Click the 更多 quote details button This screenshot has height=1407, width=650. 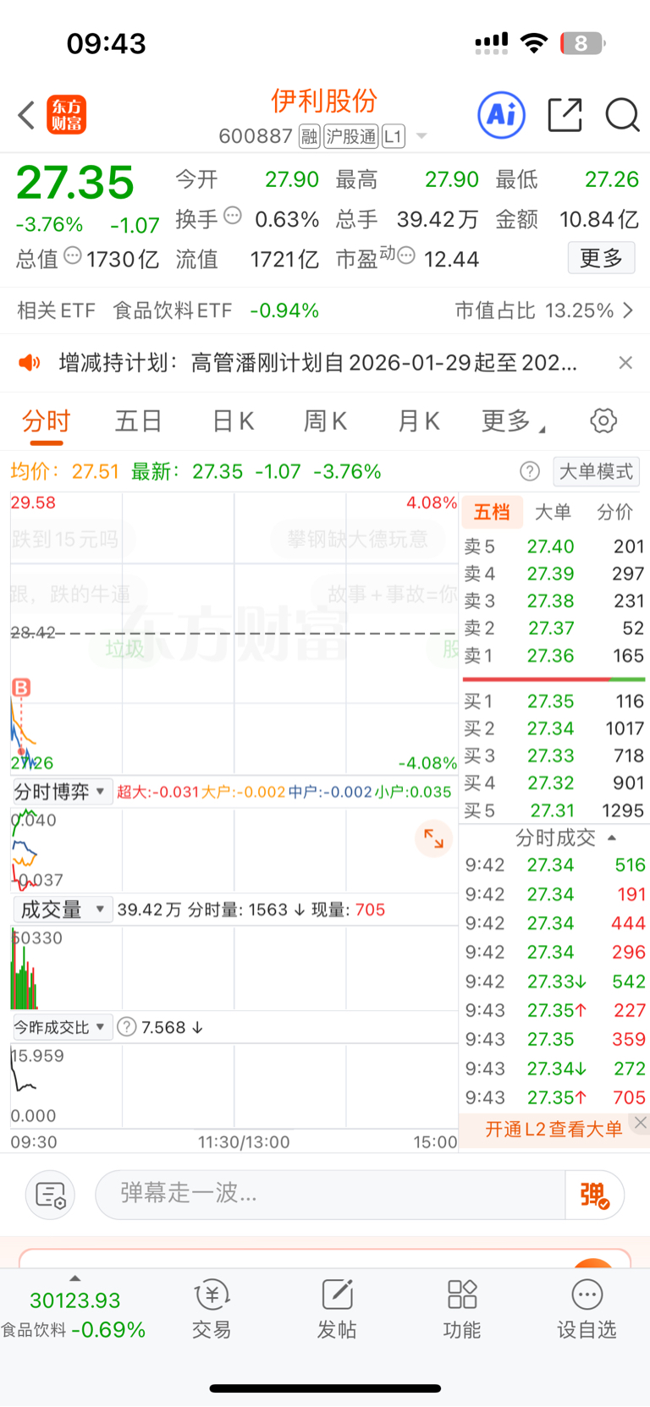[x=601, y=257]
